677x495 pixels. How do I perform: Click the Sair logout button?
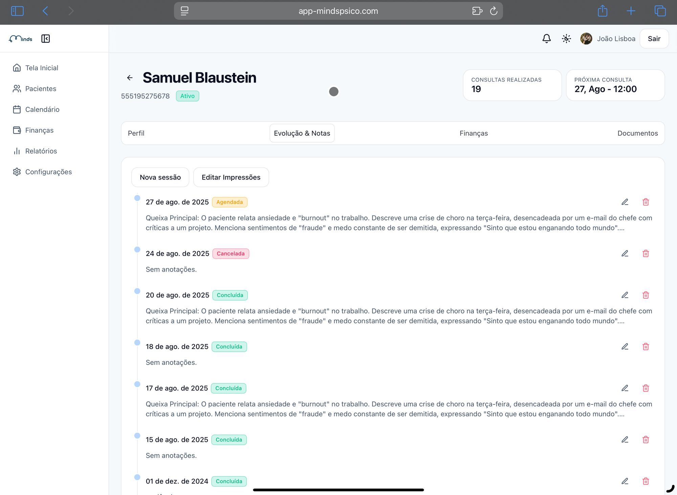[x=654, y=39]
